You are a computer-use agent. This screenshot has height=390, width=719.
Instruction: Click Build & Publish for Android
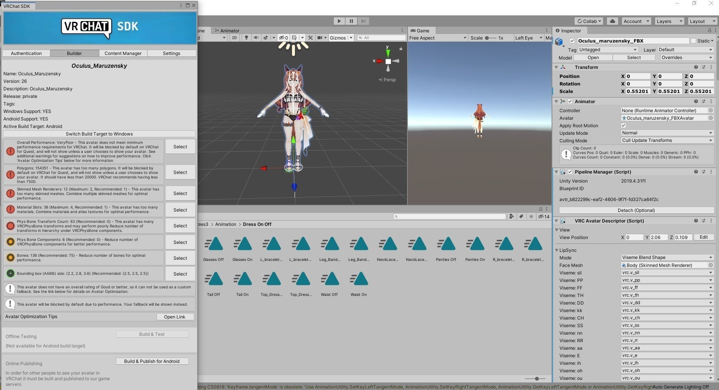pos(152,361)
